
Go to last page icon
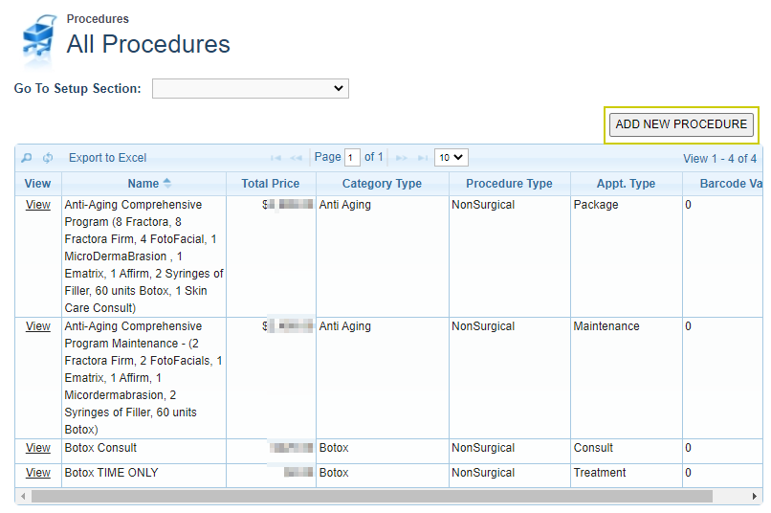(x=421, y=158)
